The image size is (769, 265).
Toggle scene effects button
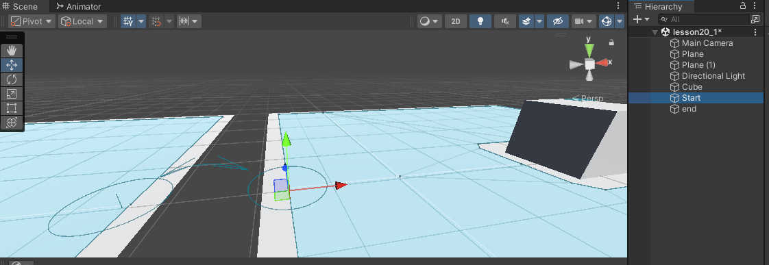(x=526, y=21)
